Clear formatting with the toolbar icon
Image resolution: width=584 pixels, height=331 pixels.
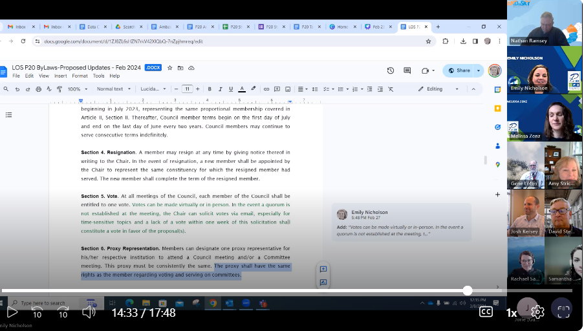pos(391,89)
